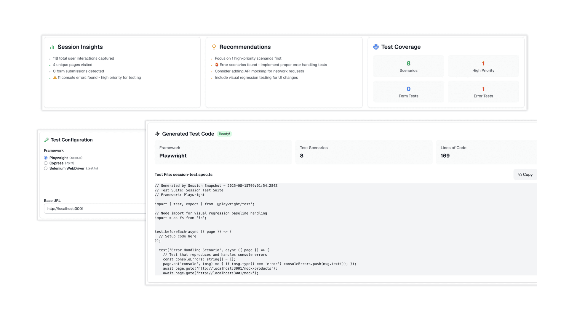
Task: Click the Test Coverage target icon
Action: pos(376,47)
